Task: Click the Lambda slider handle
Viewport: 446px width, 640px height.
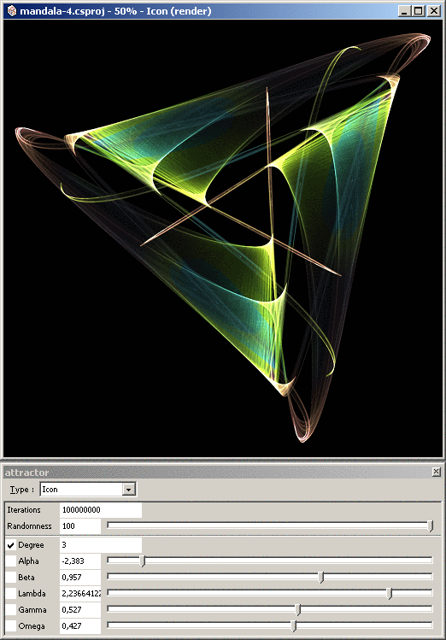Action: [x=390, y=594]
